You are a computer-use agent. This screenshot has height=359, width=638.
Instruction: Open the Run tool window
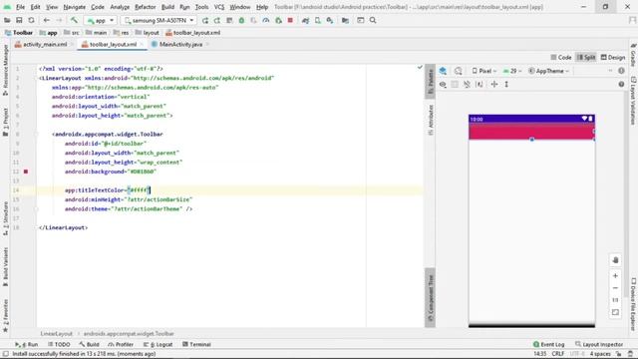(x=27, y=344)
